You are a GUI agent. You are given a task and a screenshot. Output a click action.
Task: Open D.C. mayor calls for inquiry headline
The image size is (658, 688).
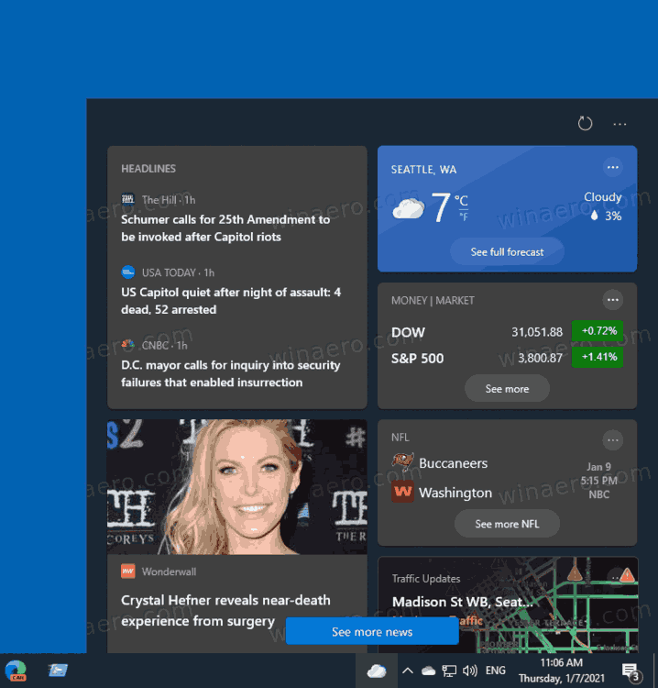coord(230,374)
